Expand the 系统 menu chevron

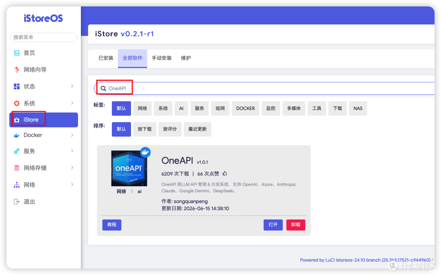(x=72, y=103)
